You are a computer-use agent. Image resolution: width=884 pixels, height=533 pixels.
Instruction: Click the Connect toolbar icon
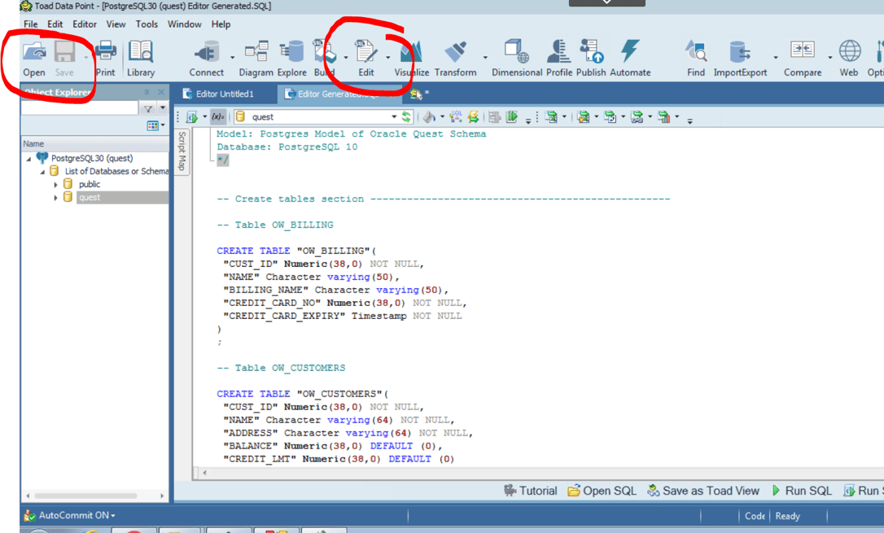pyautogui.click(x=206, y=59)
